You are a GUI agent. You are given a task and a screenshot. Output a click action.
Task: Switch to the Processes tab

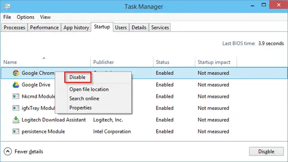coord(14,27)
